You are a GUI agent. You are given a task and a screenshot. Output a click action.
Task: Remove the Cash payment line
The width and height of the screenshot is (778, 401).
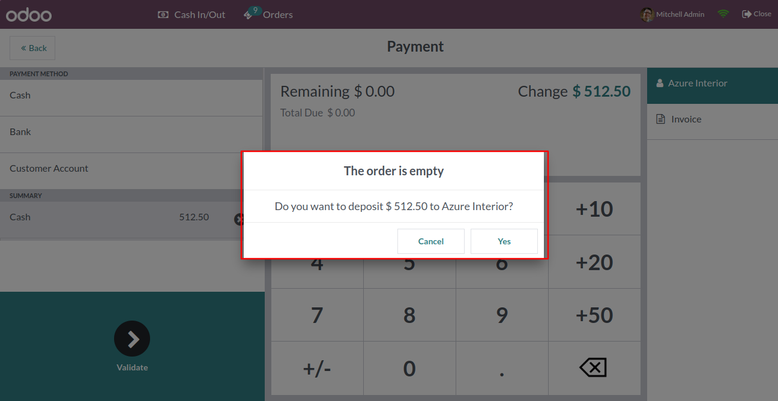(x=239, y=219)
